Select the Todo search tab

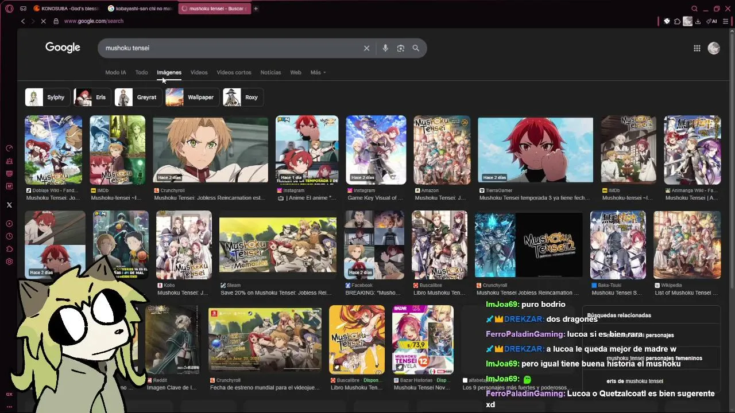tap(141, 72)
